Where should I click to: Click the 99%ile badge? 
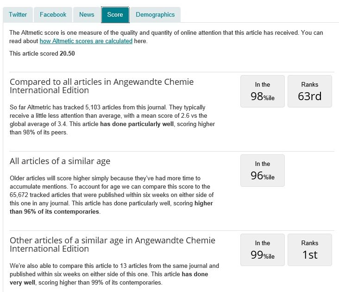click(x=262, y=250)
